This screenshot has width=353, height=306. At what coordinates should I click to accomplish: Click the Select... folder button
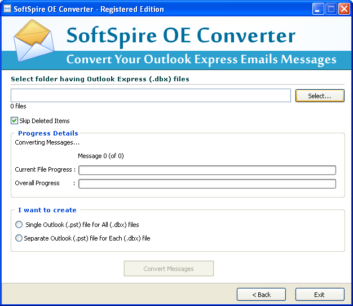[320, 96]
